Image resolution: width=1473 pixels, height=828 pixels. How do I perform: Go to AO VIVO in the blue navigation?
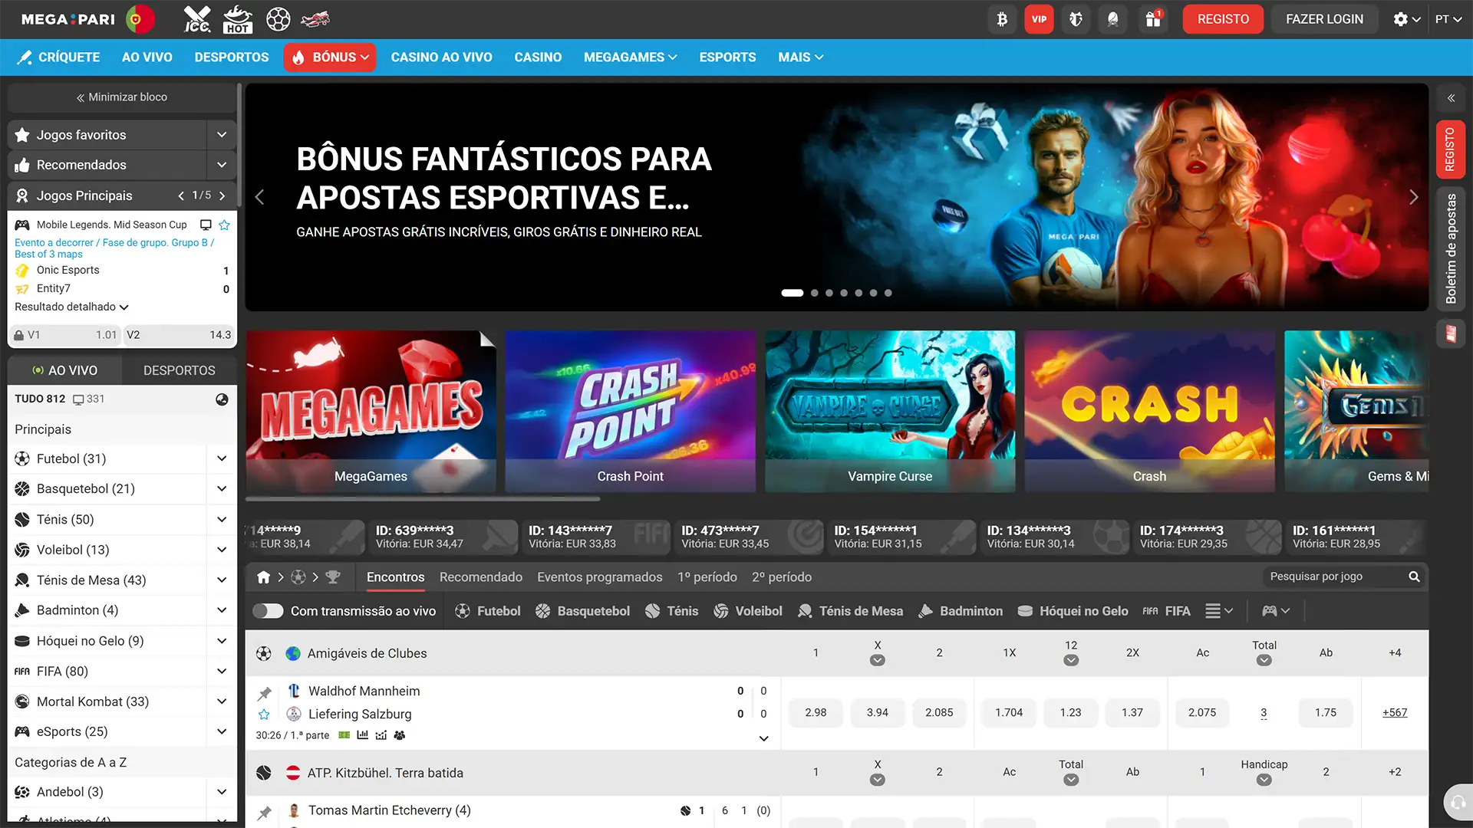click(147, 58)
